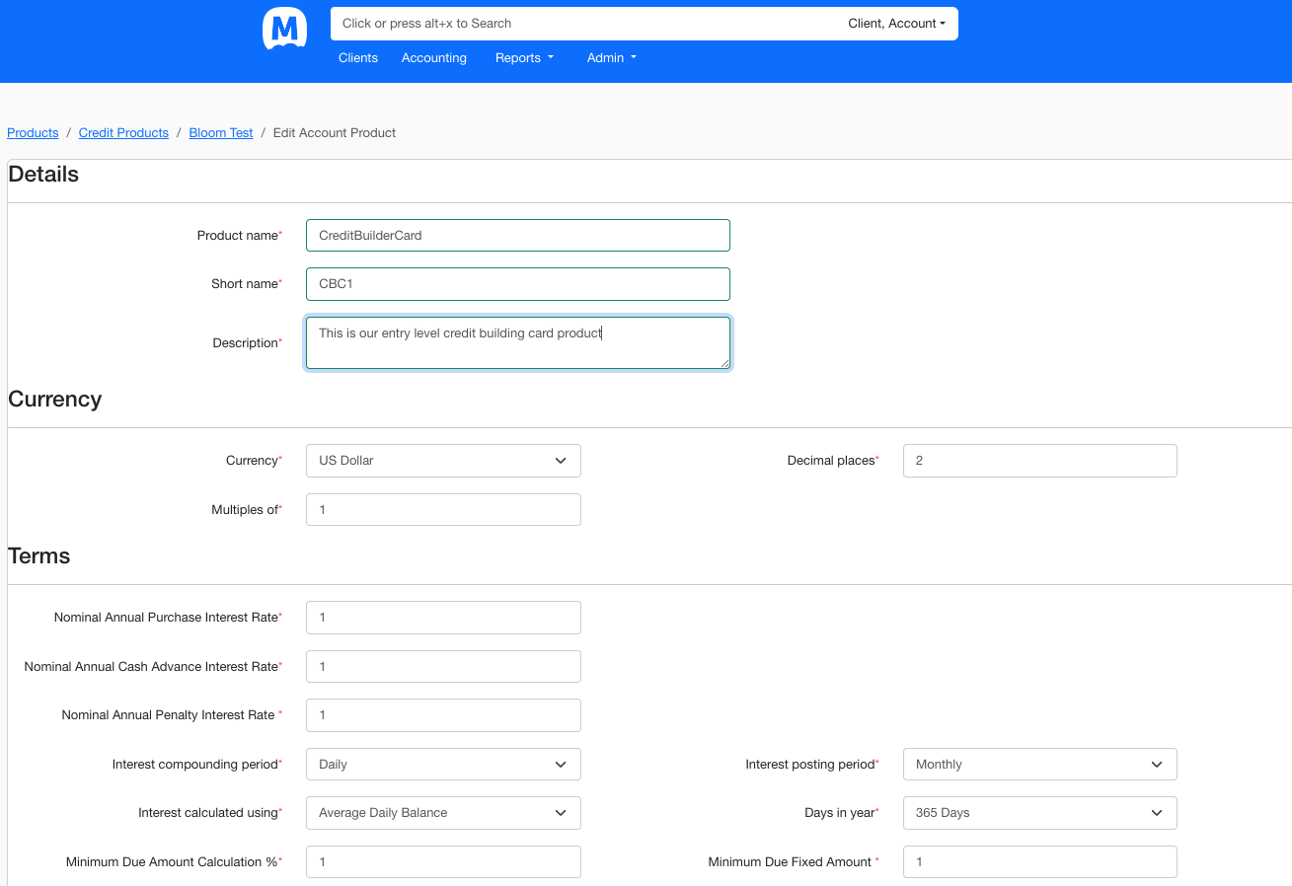This screenshot has width=1292, height=886.
Task: Open the Client, Account search scope dropdown
Action: [896, 24]
